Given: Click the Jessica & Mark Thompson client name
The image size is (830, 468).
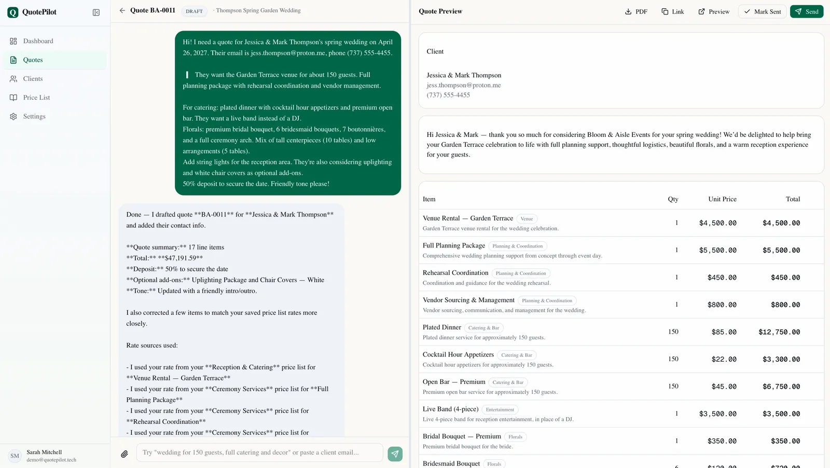Looking at the screenshot, I should [x=464, y=75].
